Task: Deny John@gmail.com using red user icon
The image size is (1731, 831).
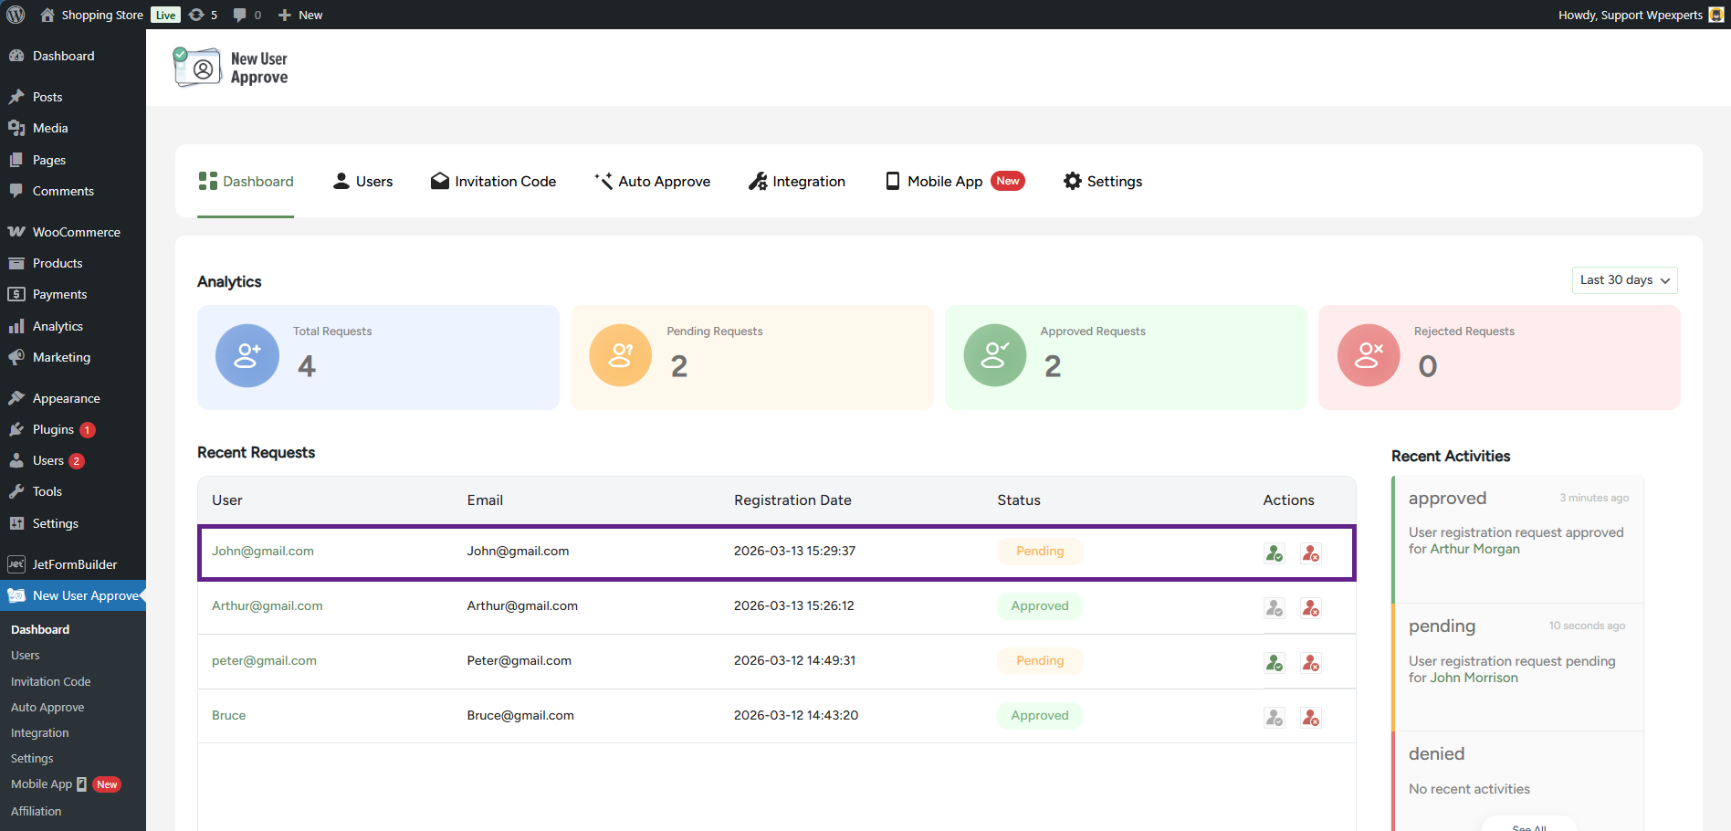Action: point(1310,552)
